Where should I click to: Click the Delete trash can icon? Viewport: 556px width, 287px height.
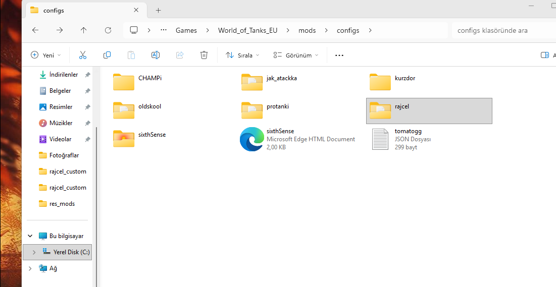click(204, 55)
